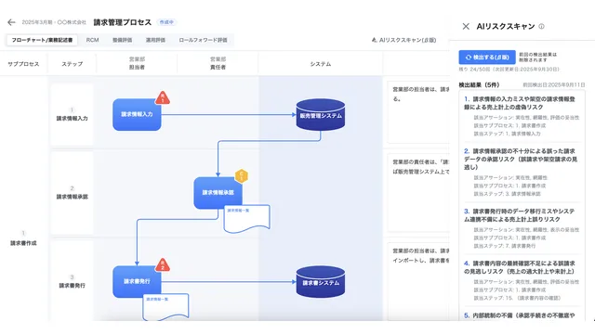Select the 請求書システム database node
The width and height of the screenshot is (595, 334).
point(321,282)
